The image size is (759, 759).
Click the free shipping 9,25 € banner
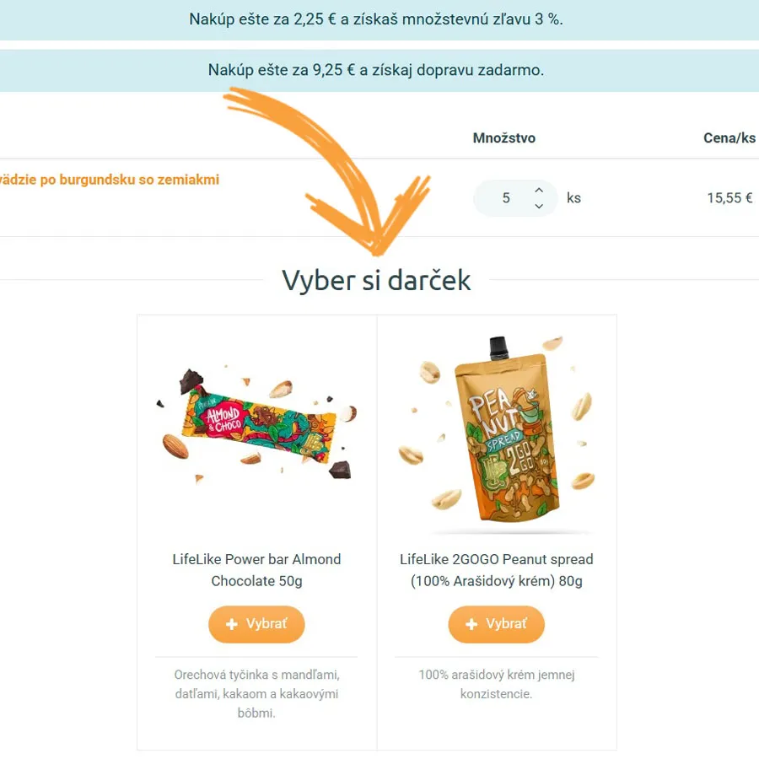379,70
